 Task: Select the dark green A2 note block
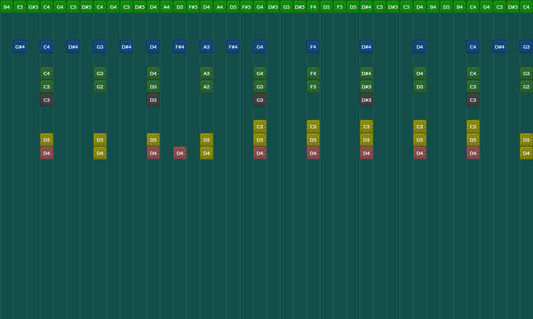coord(207,86)
